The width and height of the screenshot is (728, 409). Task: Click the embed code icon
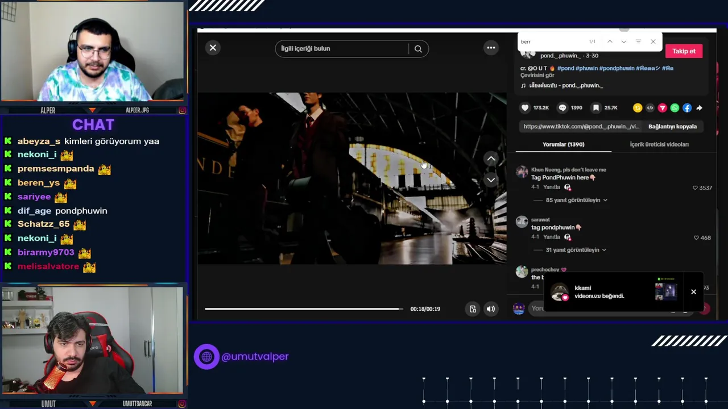(650, 108)
